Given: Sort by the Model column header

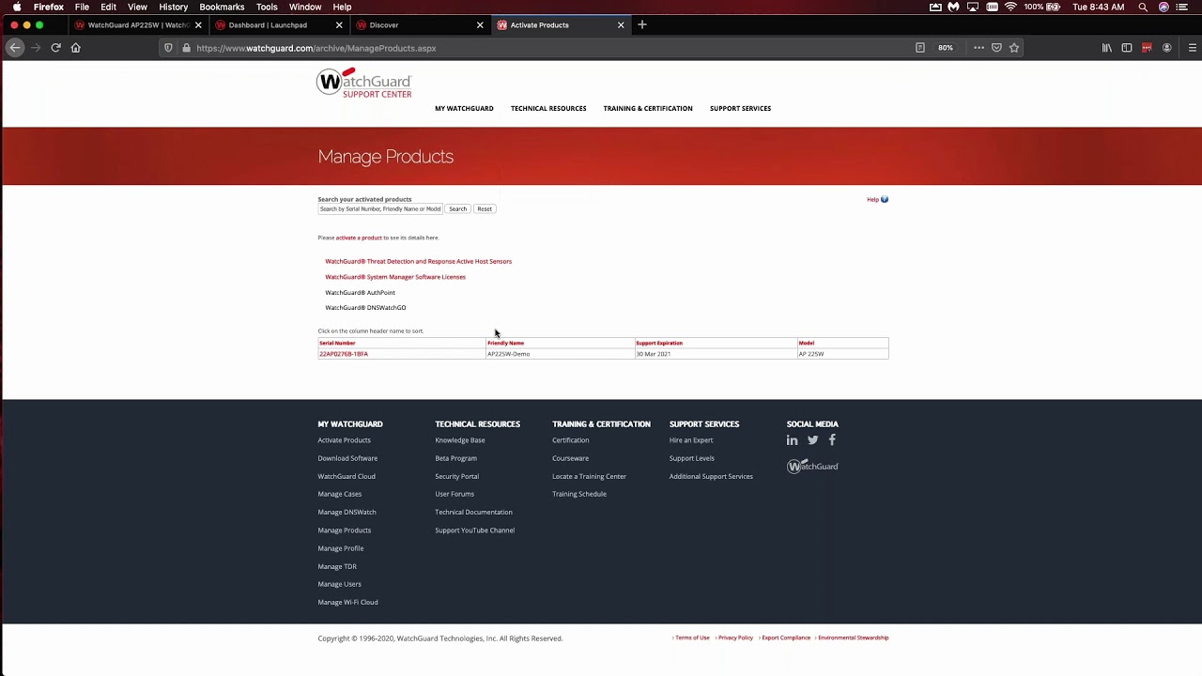Looking at the screenshot, I should click(x=807, y=344).
